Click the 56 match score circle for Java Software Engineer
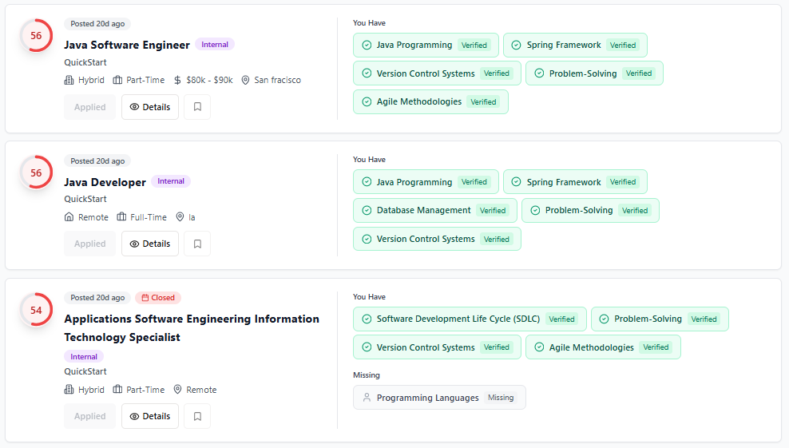This screenshot has width=789, height=448. pos(36,36)
